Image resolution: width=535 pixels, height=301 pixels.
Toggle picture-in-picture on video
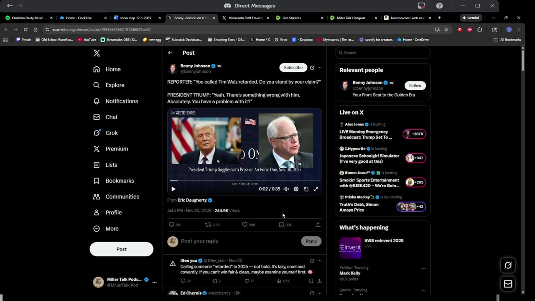tap(306, 189)
